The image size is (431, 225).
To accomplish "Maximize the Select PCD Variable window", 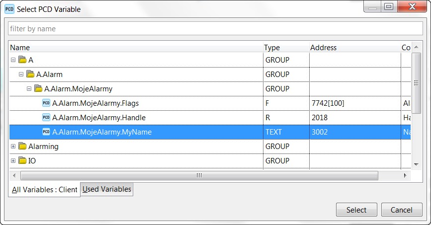I will pos(389,6).
